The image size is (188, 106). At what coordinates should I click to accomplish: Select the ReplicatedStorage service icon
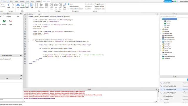(x=163, y=38)
